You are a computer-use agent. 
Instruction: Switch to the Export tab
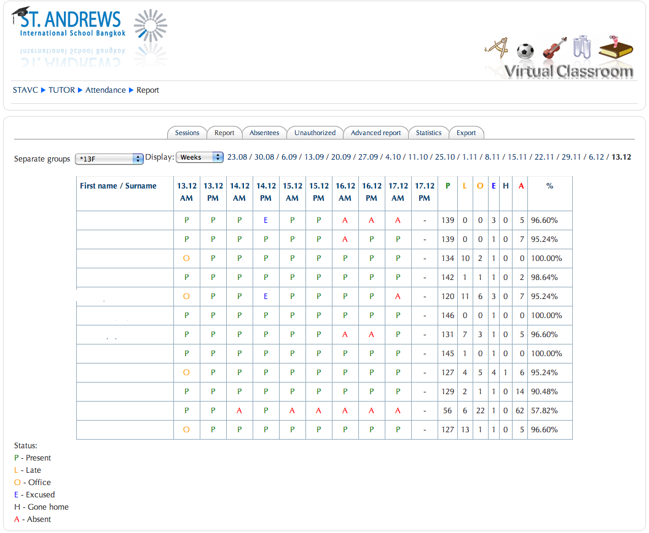coord(466,132)
